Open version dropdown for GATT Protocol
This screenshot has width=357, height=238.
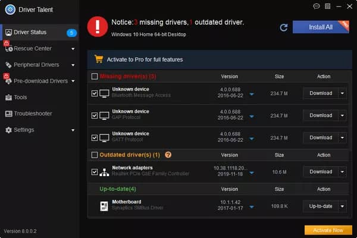click(252, 139)
